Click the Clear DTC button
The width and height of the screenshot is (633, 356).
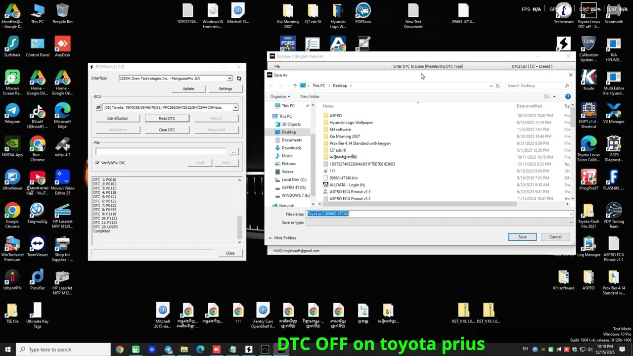[x=167, y=130]
